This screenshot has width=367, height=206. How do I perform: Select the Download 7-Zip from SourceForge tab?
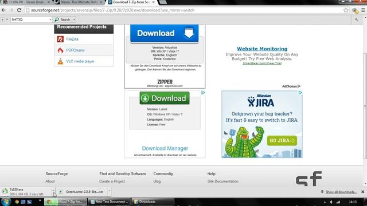(x=131, y=2)
